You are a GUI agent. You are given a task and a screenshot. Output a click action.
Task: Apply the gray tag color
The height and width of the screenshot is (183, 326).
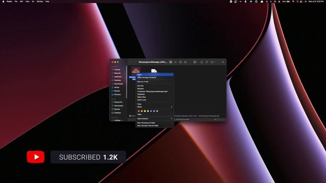pos(157,111)
